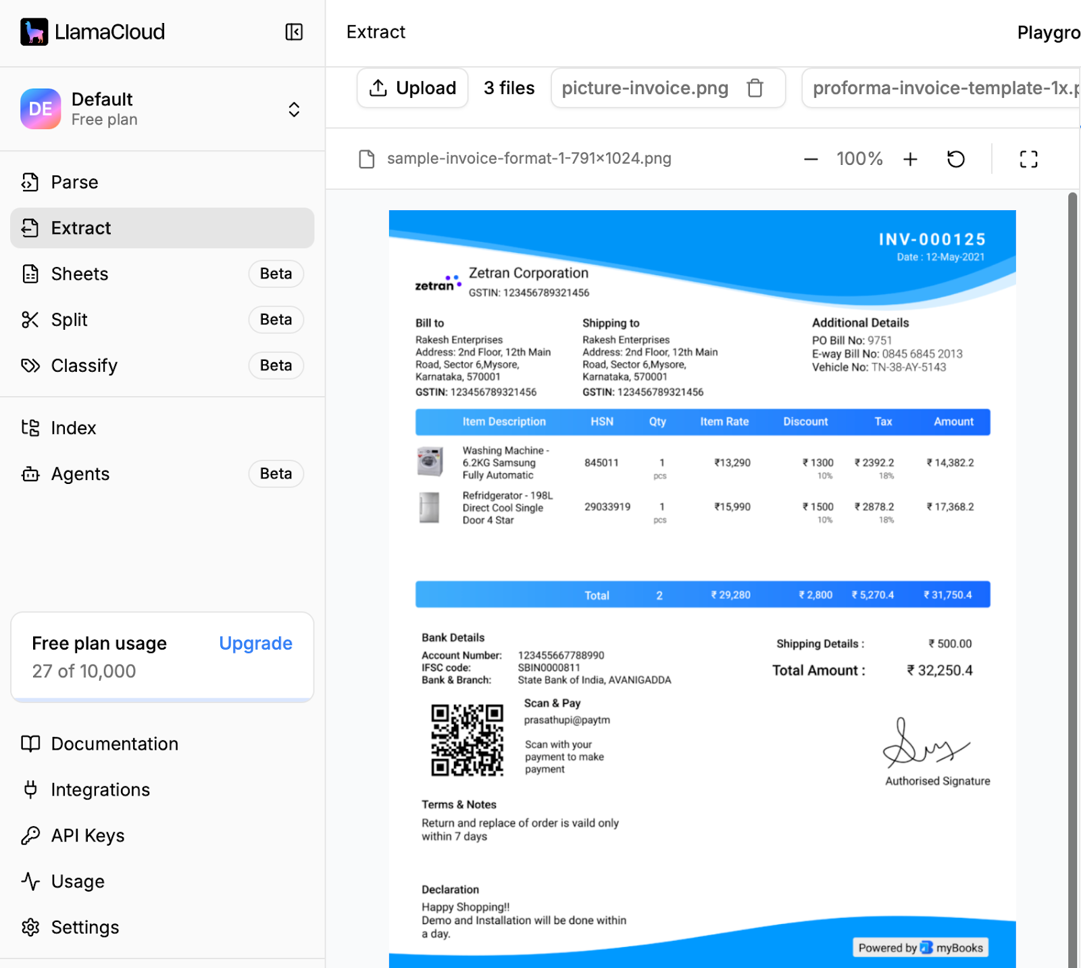
Task: Click the Split scissors icon
Action: tap(30, 320)
